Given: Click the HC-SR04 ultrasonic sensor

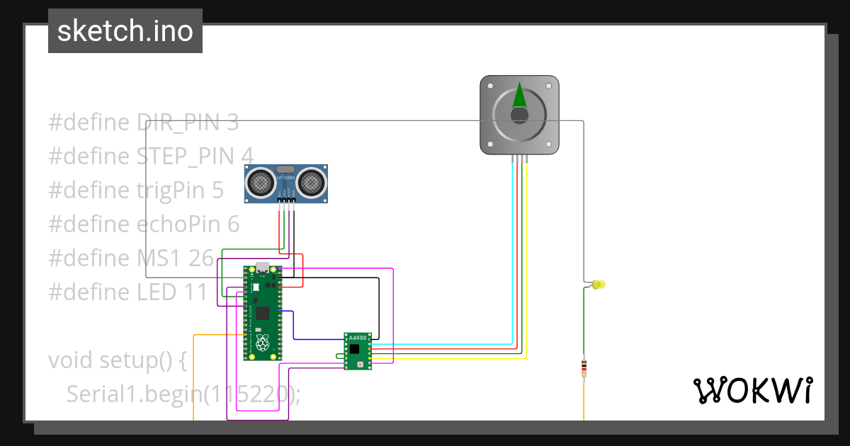Looking at the screenshot, I should tap(285, 183).
